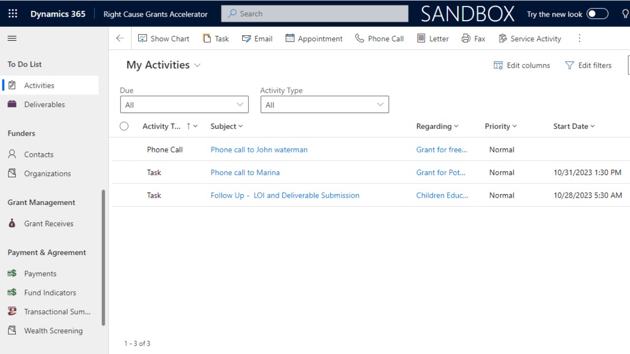Viewport: 630px width, 354px height.
Task: Go back using the back arrow
Action: 120,38
